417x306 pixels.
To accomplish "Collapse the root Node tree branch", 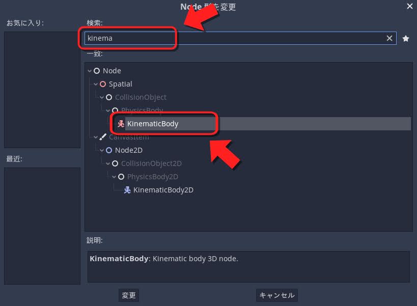I will click(90, 71).
